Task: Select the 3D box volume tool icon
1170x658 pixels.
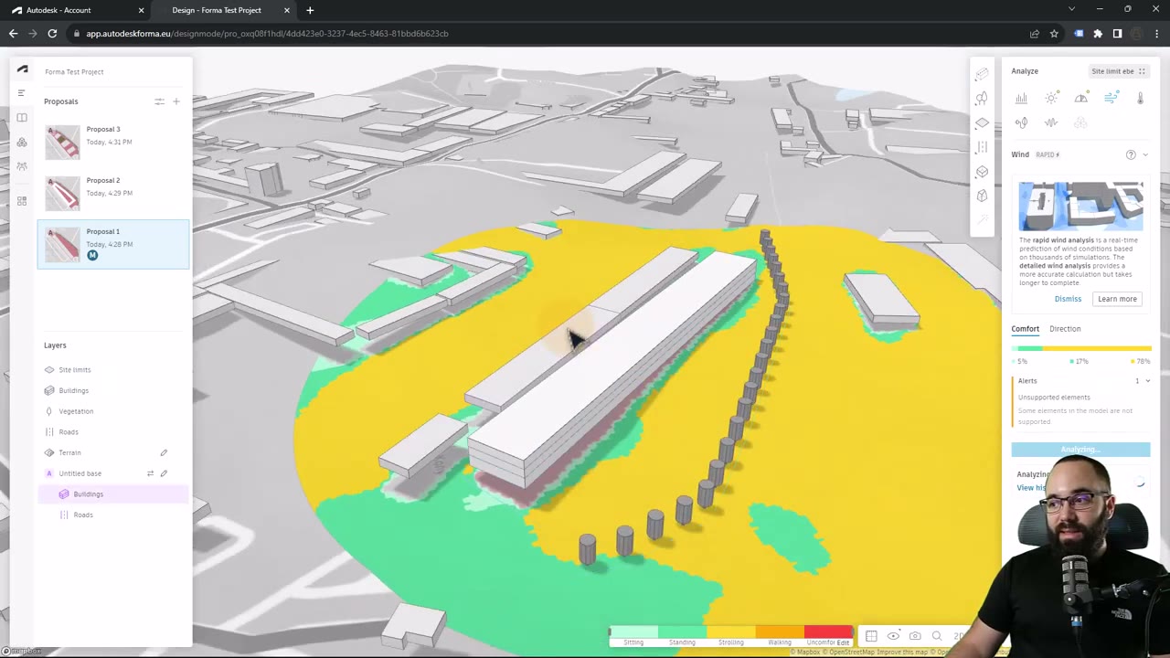Action: (x=982, y=172)
